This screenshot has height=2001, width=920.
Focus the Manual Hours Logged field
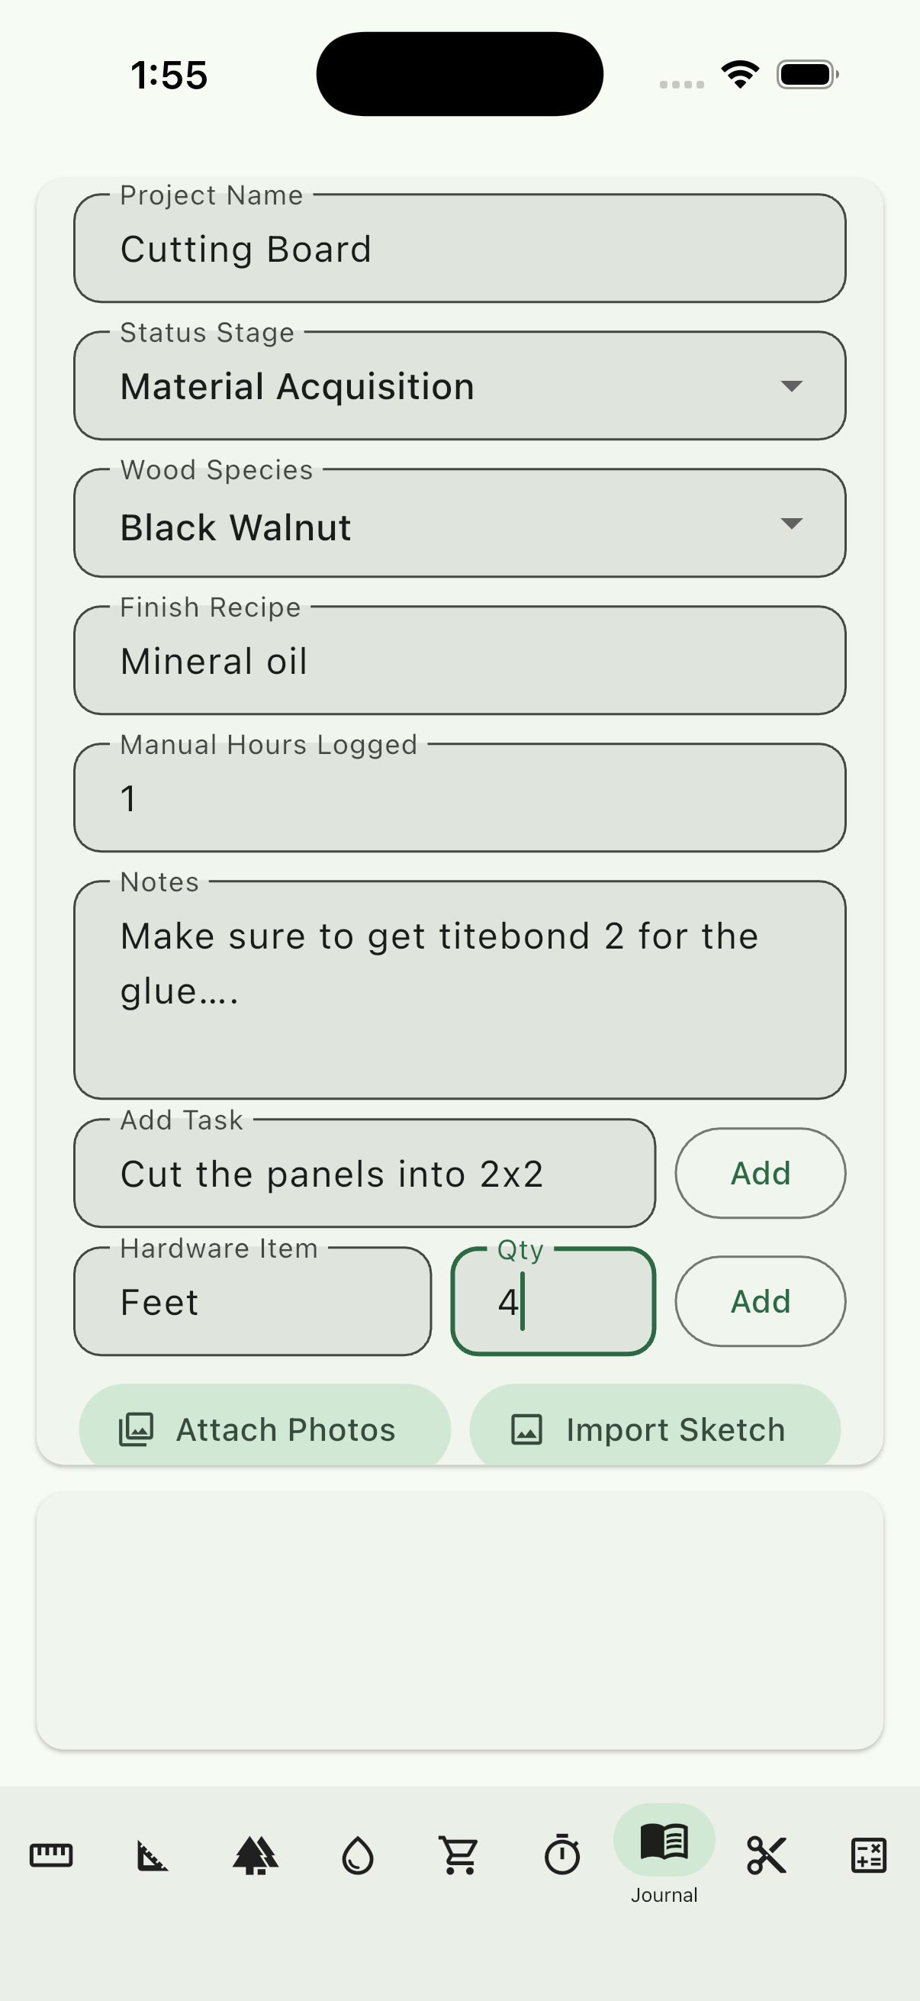(458, 798)
